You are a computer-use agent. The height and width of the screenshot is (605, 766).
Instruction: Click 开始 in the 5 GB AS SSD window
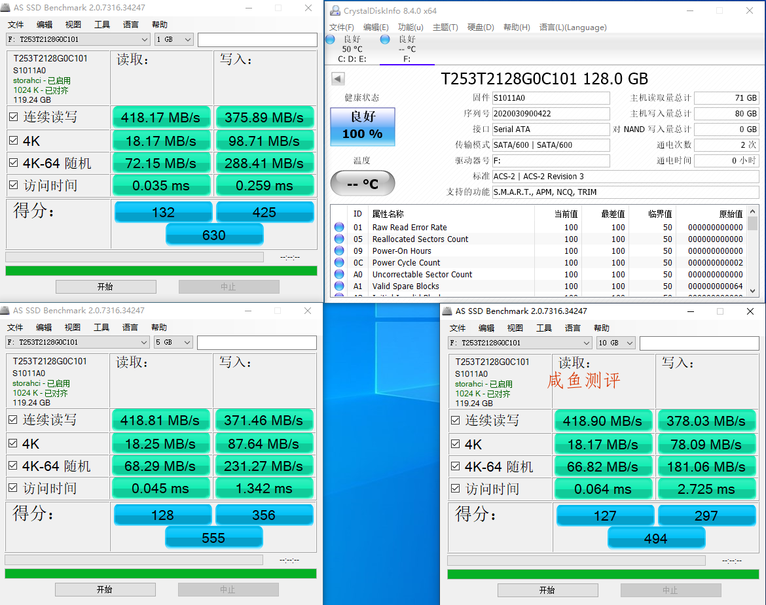[105, 590]
